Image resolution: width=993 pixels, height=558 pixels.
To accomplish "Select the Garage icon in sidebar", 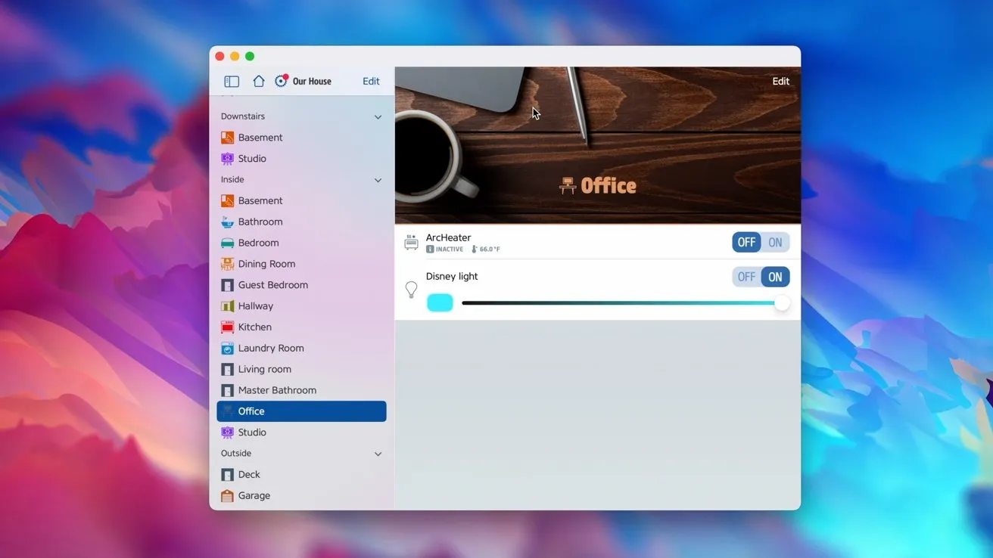I will point(227,496).
